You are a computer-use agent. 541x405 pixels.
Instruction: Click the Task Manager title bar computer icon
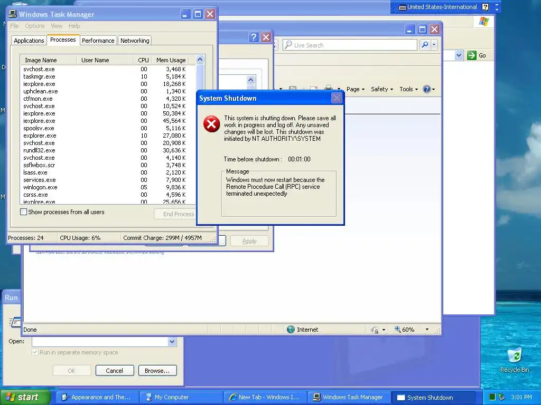point(13,14)
